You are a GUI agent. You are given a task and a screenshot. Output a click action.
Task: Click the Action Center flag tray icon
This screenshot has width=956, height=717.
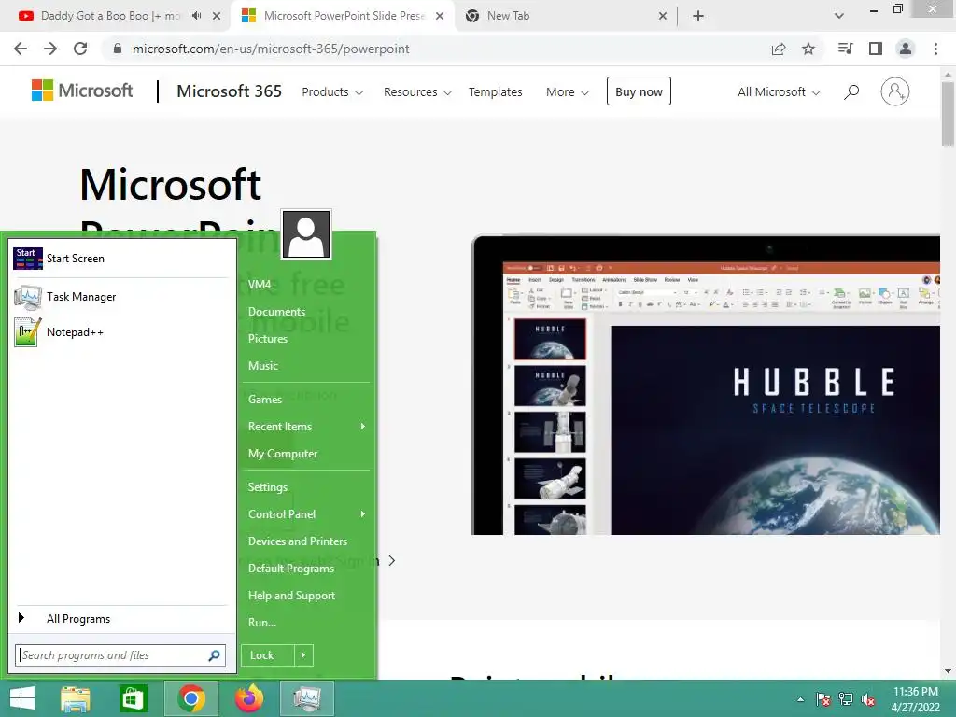coord(823,699)
